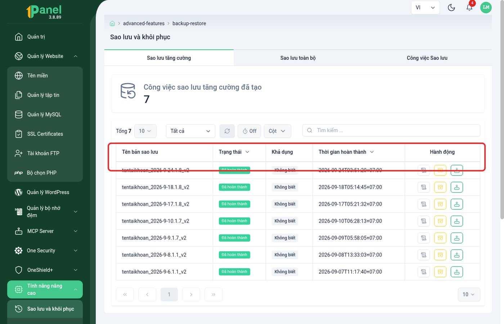Screen dimensions: 504x324
Task: Open the LM user avatar
Action: (x=486, y=7)
